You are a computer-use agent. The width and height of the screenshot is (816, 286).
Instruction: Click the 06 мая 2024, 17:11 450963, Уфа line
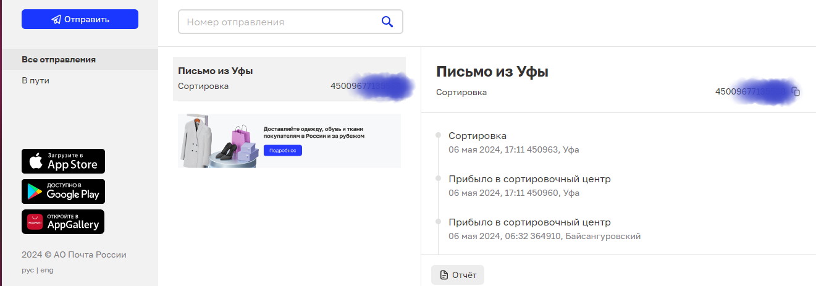tap(514, 149)
